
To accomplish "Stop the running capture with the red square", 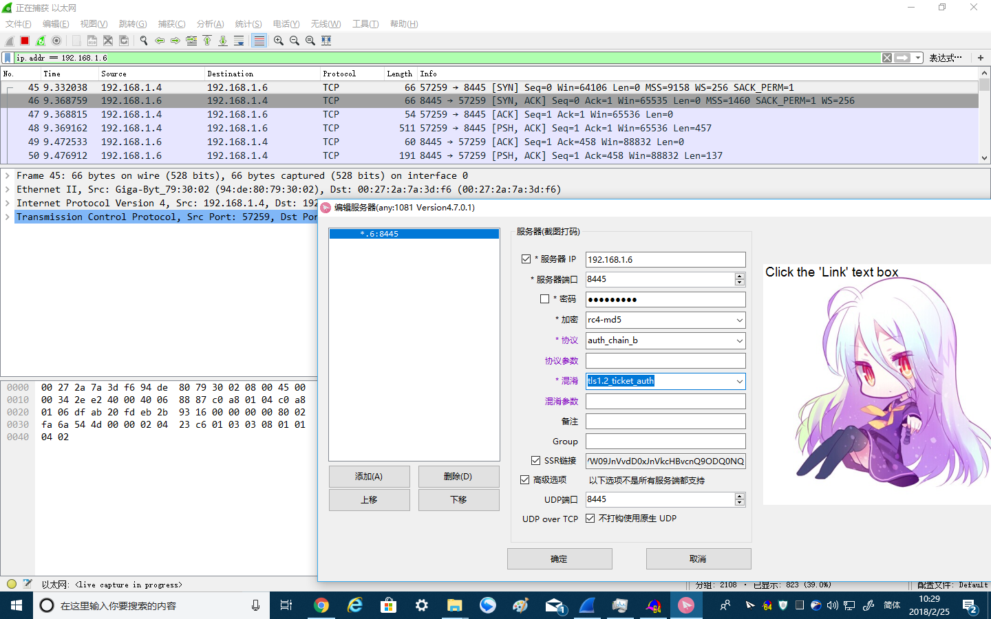I will pos(23,40).
